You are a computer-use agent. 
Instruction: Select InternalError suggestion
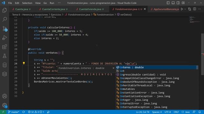(x=157, y=104)
